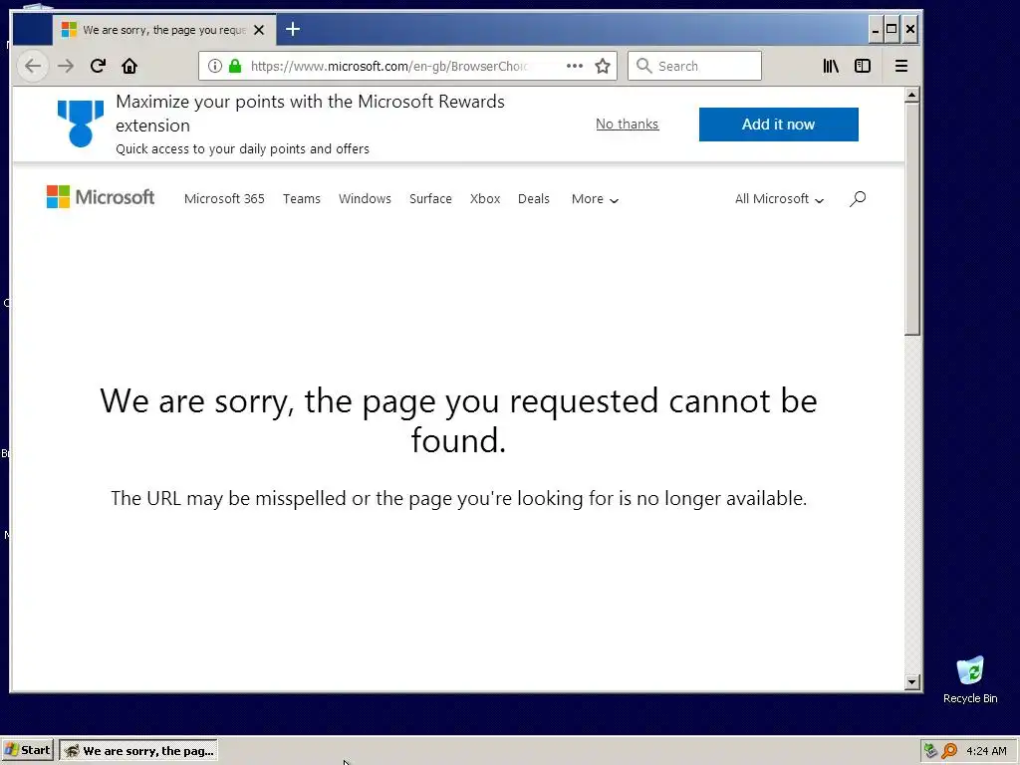Click the network tray icon
Viewport: 1020px width, 765px height.
click(930, 751)
